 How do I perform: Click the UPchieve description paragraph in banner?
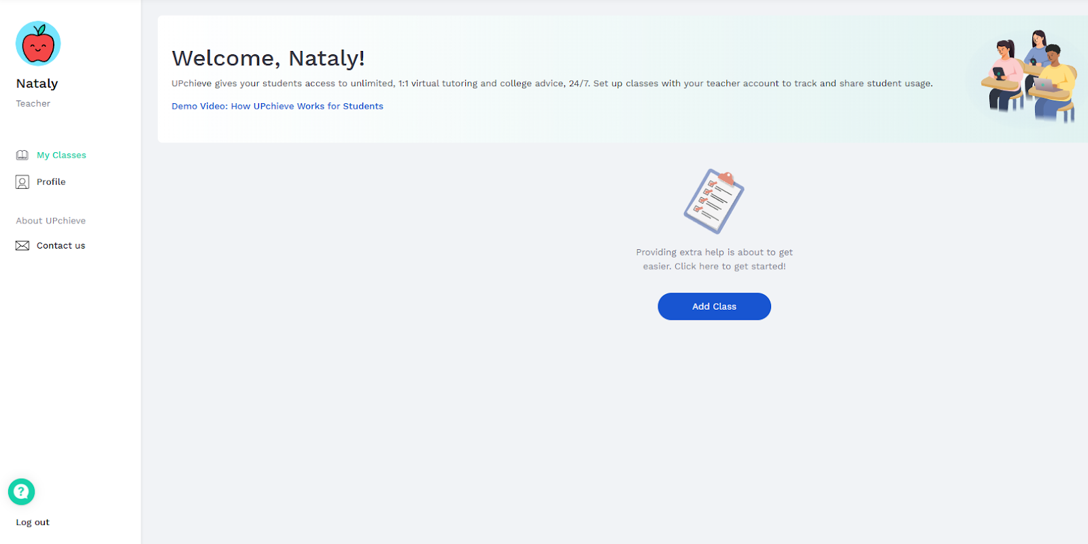552,84
